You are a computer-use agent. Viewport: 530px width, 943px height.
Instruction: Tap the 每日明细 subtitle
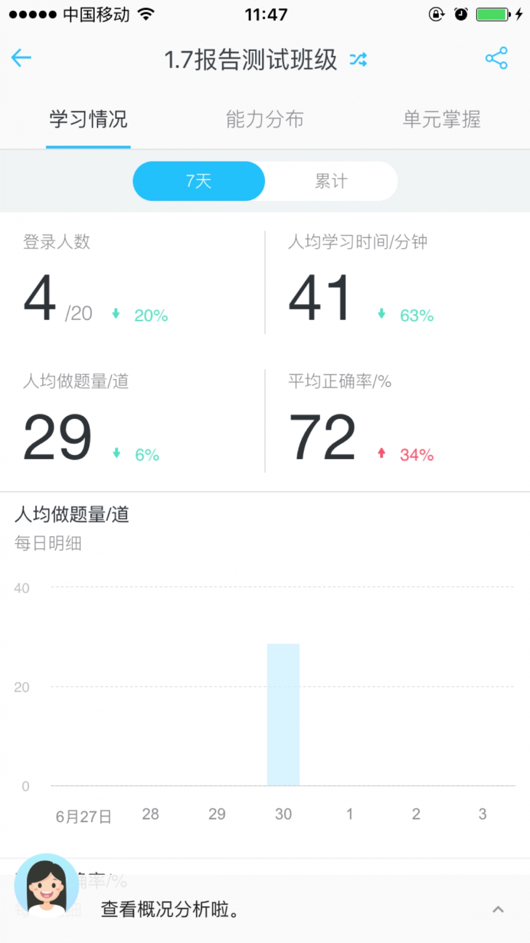[48, 543]
